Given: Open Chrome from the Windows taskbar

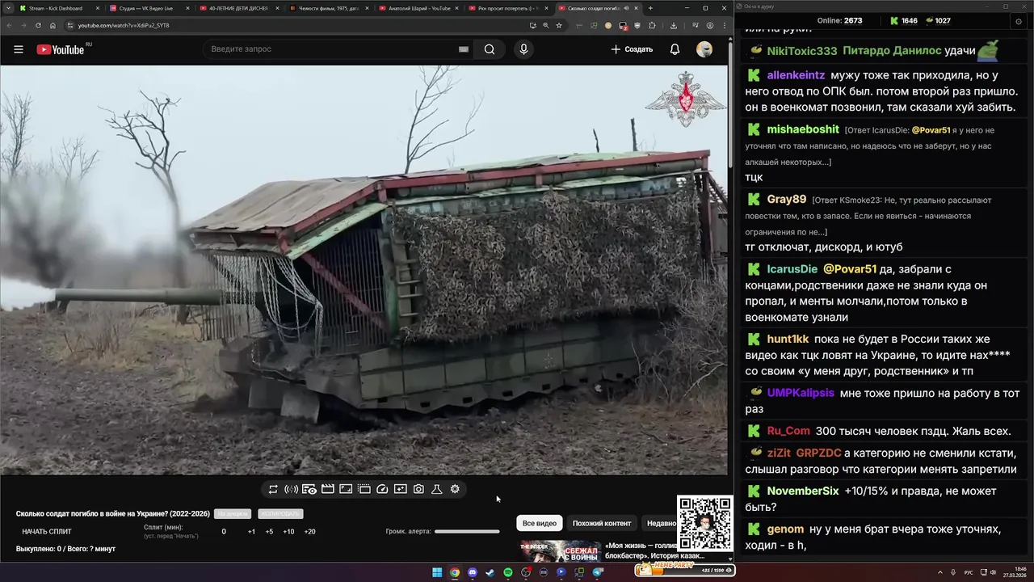Looking at the screenshot, I should pos(455,572).
